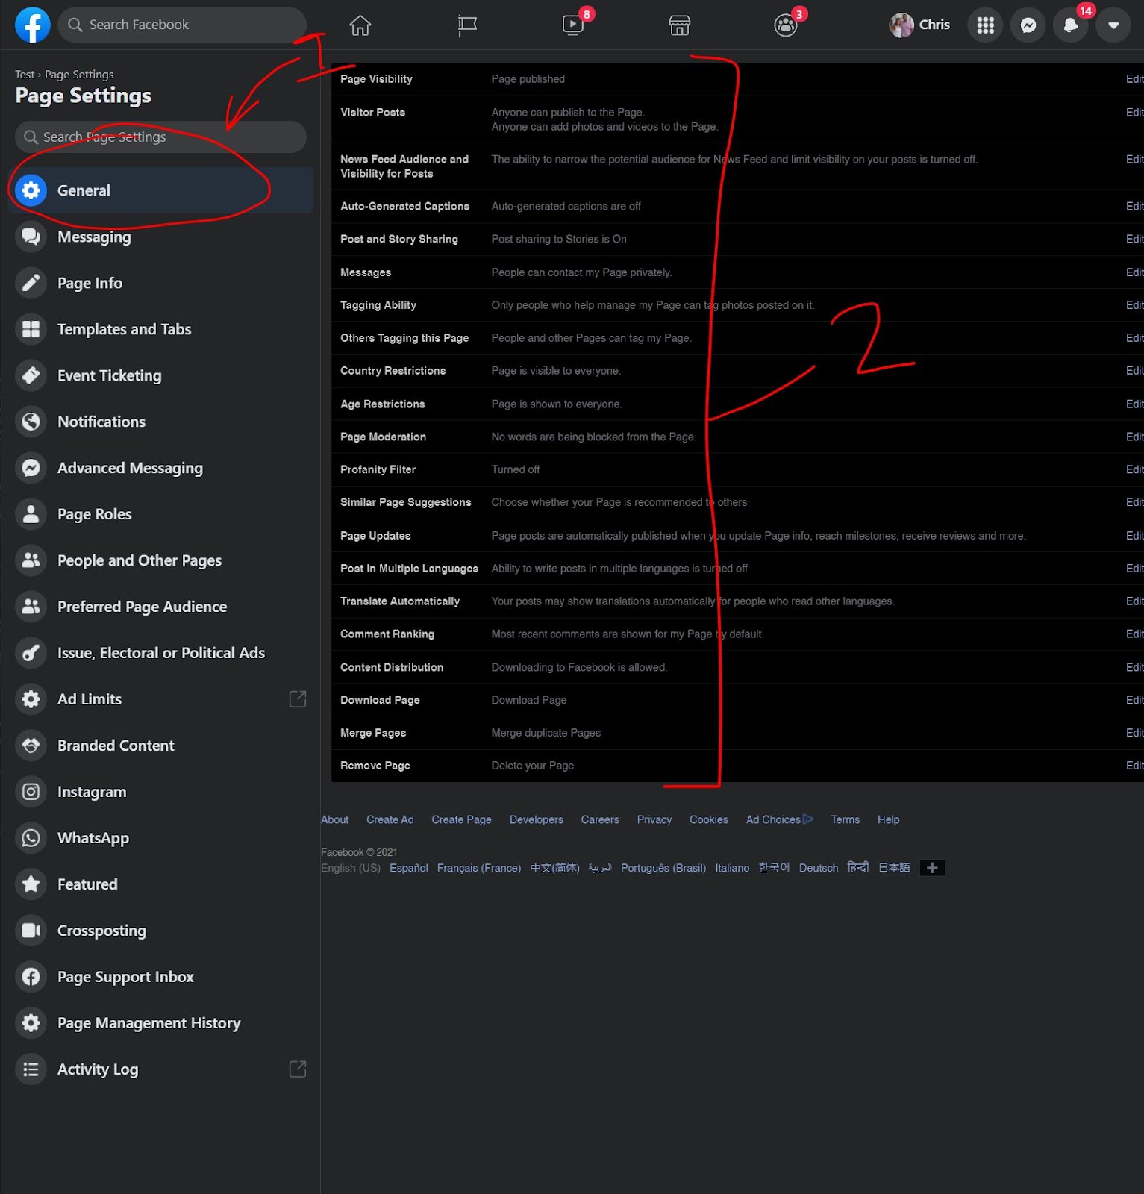This screenshot has width=1144, height=1194.
Task: Click external-link icon beside Activity Log
Action: pos(297,1069)
